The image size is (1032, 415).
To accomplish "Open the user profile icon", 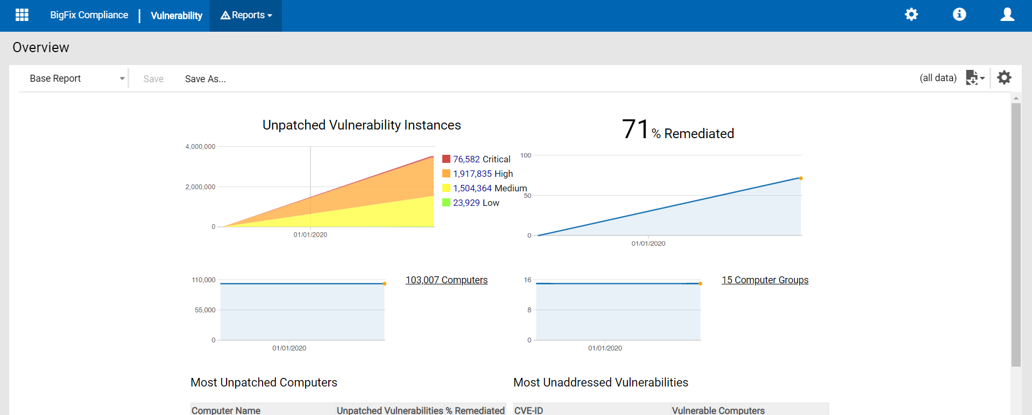I will 1007,15.
